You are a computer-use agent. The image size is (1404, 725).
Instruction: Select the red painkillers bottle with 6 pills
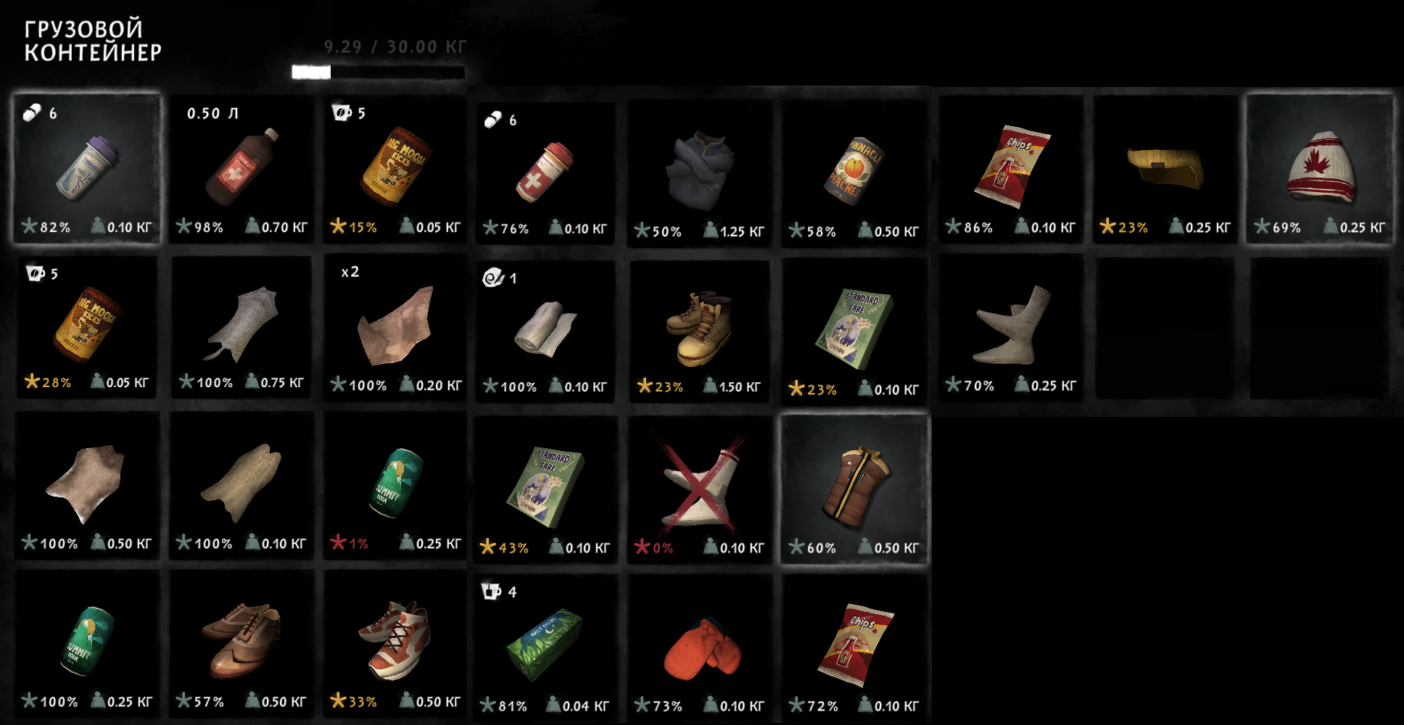545,173
